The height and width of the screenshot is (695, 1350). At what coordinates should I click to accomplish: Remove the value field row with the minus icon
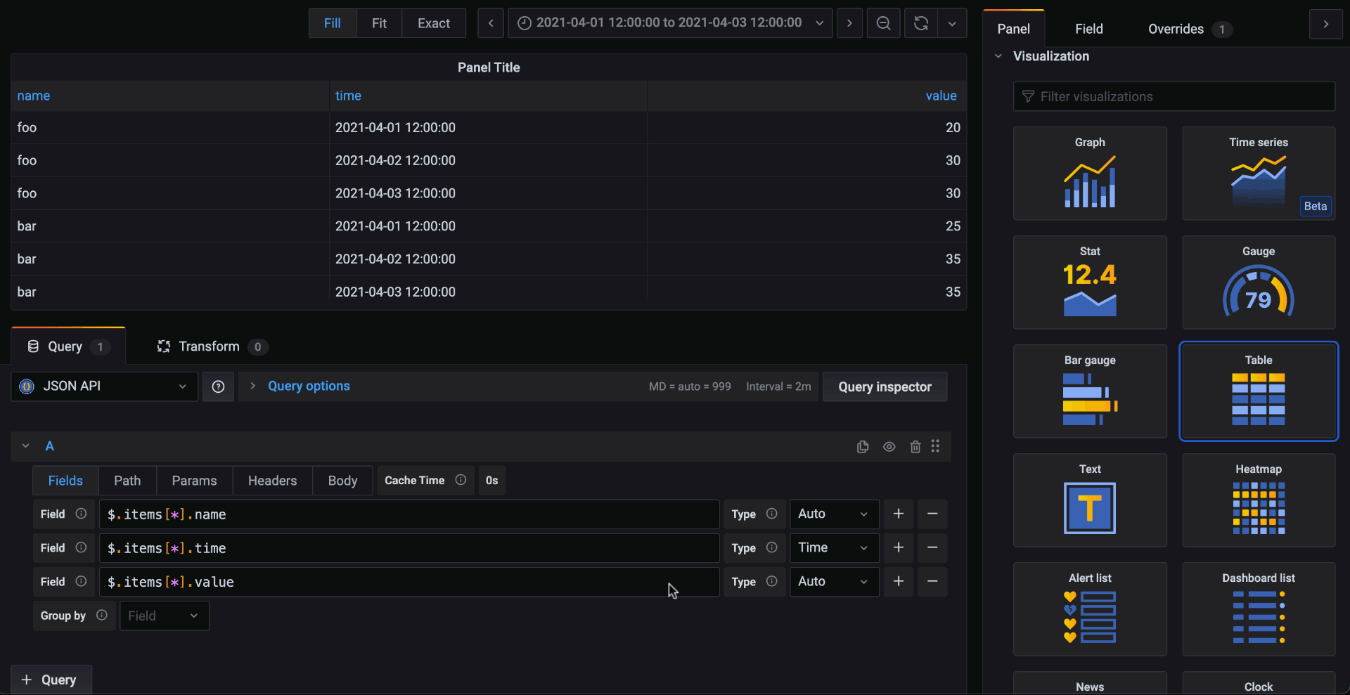point(933,581)
